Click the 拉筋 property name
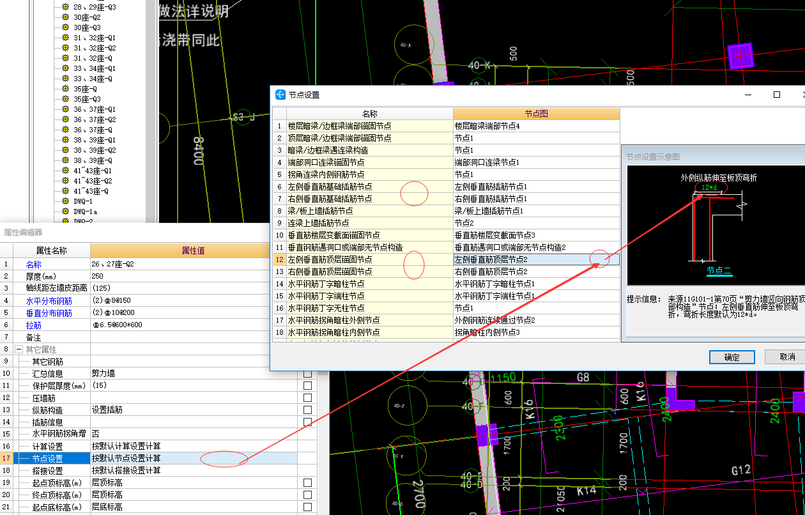 (x=33, y=325)
